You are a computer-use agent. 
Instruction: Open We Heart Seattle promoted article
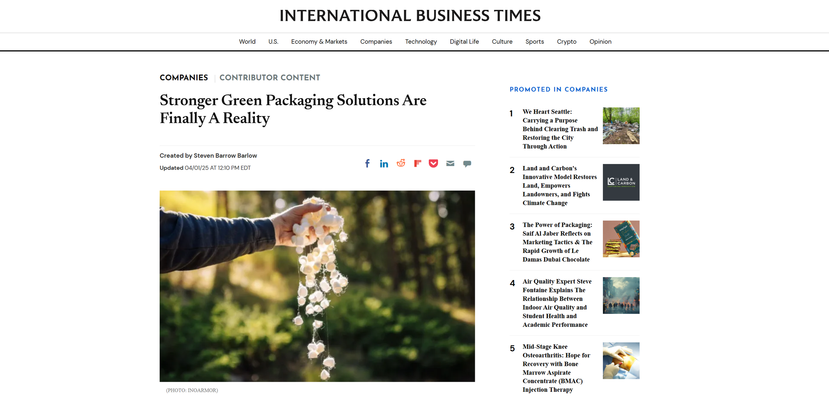(x=560, y=129)
